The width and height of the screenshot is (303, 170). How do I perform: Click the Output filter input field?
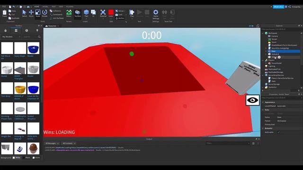click(x=228, y=143)
